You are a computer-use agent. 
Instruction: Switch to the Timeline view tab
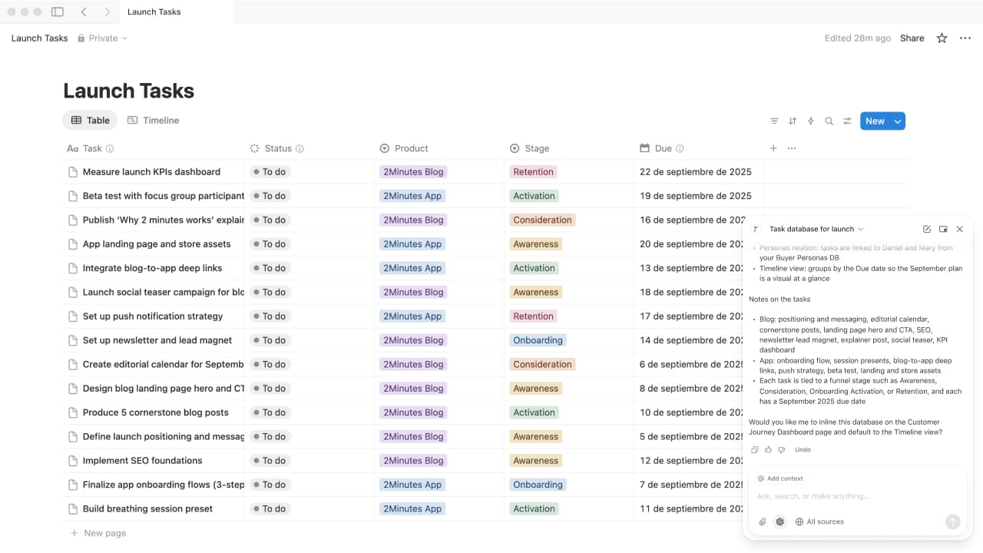click(x=153, y=121)
